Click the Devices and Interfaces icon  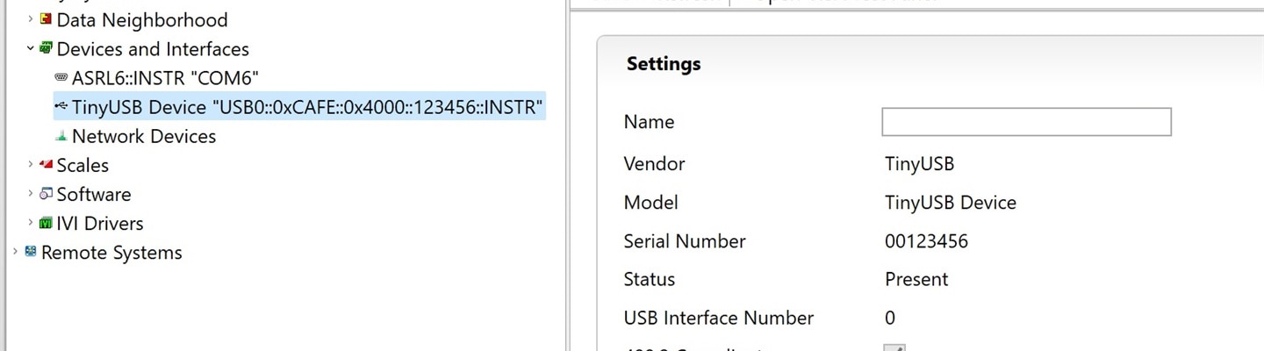(x=46, y=48)
